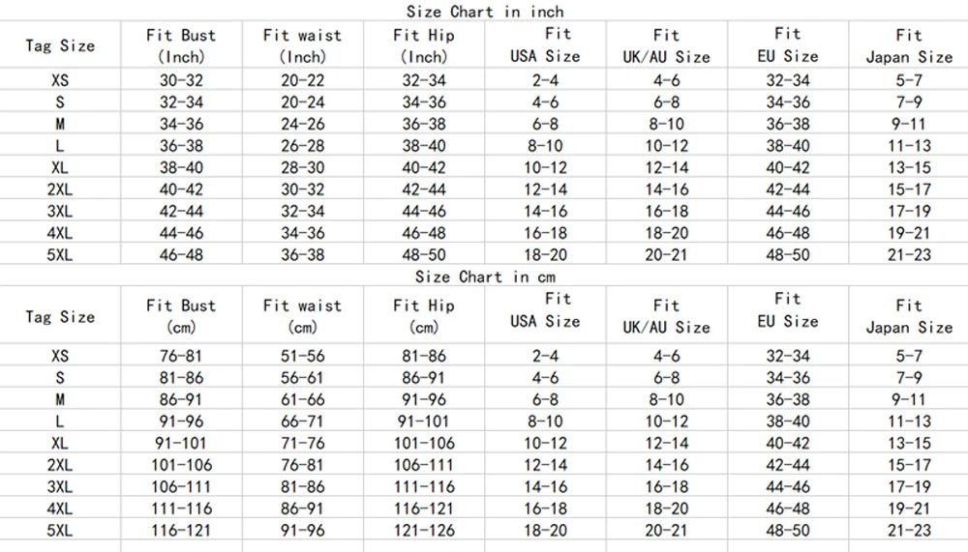Viewport: 968px width, 552px height.
Task: Click the 5XL tag size in cm chart
Action: pyautogui.click(x=60, y=531)
